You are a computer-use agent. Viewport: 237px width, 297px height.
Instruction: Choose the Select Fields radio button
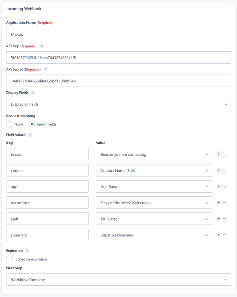32,124
